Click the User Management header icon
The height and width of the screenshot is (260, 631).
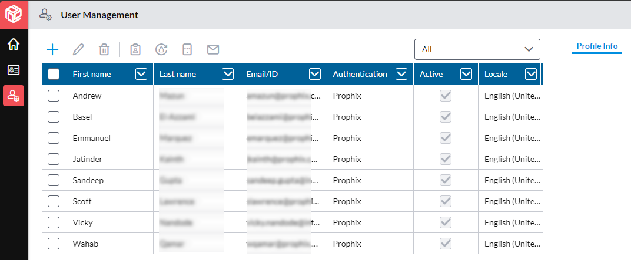(x=45, y=15)
